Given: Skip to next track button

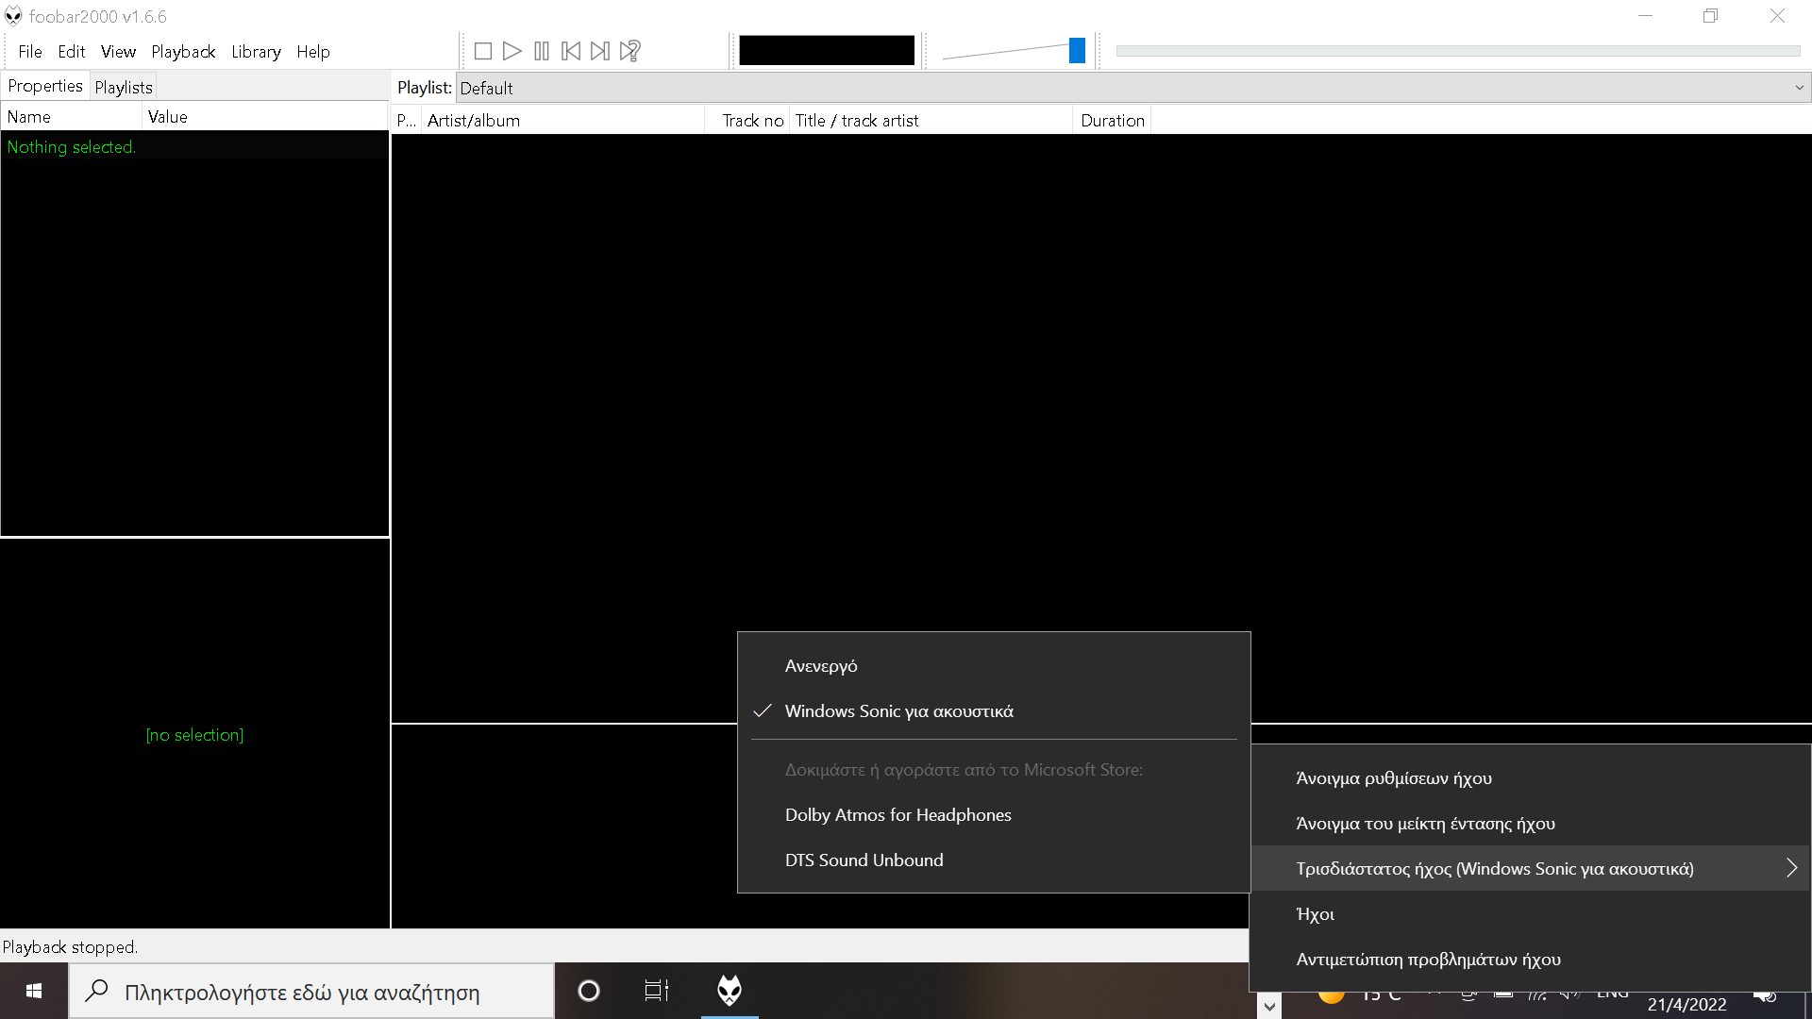Looking at the screenshot, I should 600,51.
